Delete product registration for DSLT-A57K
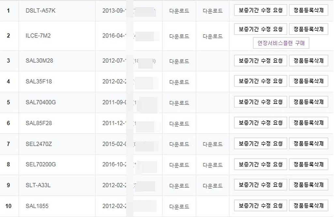Viewport: 334px width, 217px height. 308,10
